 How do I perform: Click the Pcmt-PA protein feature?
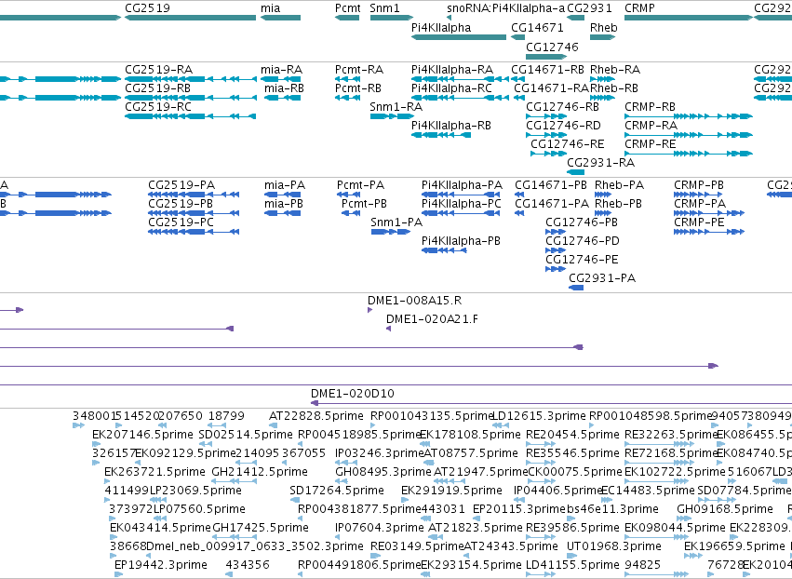pos(348,195)
